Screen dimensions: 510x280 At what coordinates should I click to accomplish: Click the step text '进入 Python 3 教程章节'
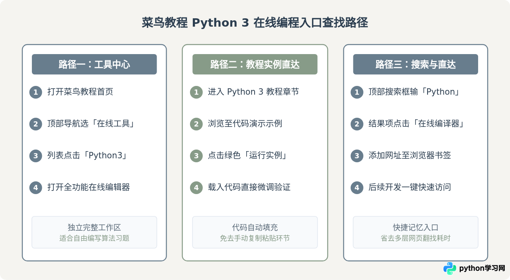(x=253, y=92)
